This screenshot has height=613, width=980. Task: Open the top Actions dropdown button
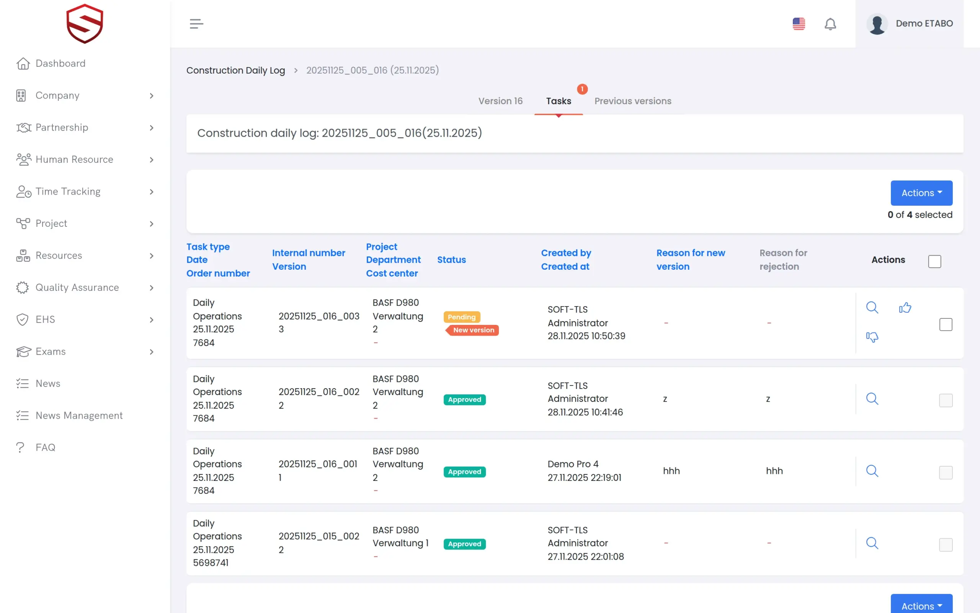[x=921, y=193]
